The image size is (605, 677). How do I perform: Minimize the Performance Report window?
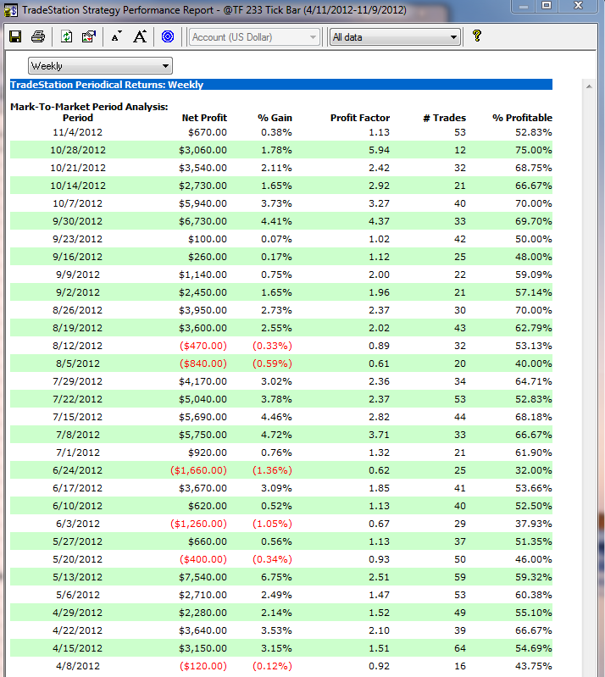pyautogui.click(x=524, y=7)
